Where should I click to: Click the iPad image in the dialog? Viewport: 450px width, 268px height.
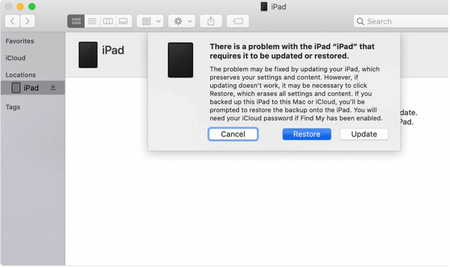181,60
